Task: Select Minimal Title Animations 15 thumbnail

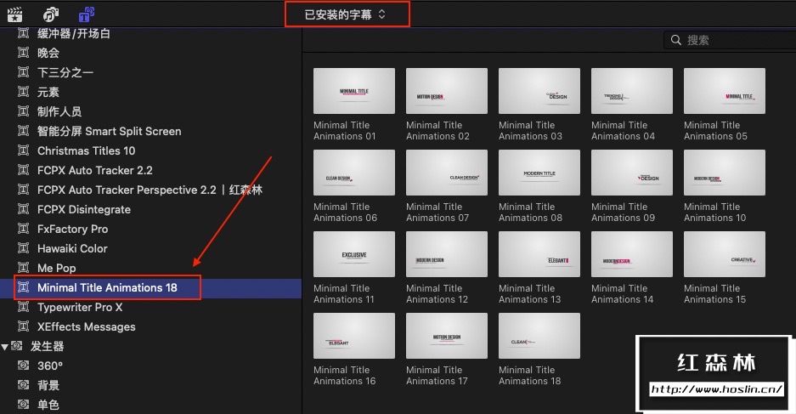Action: pos(725,254)
